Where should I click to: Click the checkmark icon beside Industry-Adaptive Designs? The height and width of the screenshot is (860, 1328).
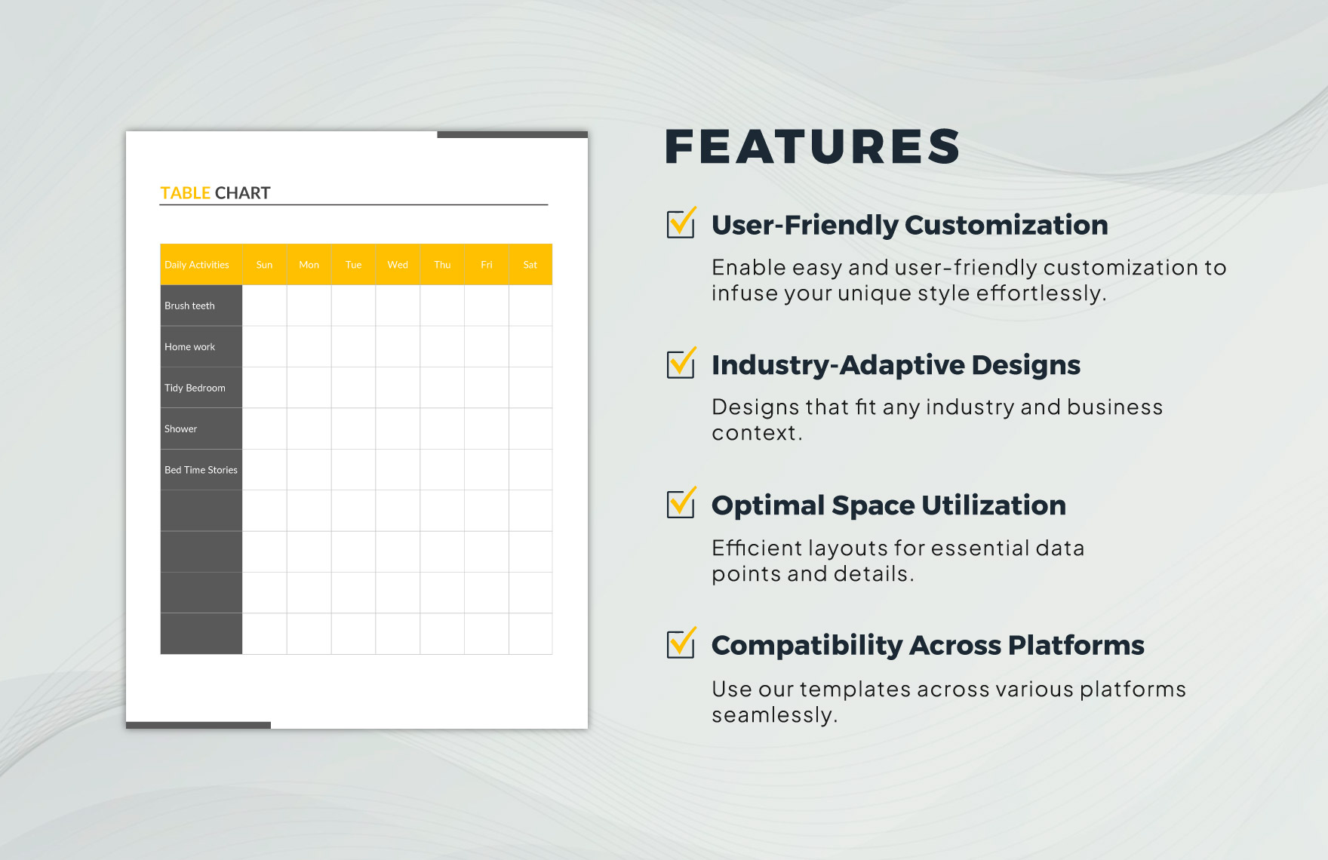(x=681, y=363)
